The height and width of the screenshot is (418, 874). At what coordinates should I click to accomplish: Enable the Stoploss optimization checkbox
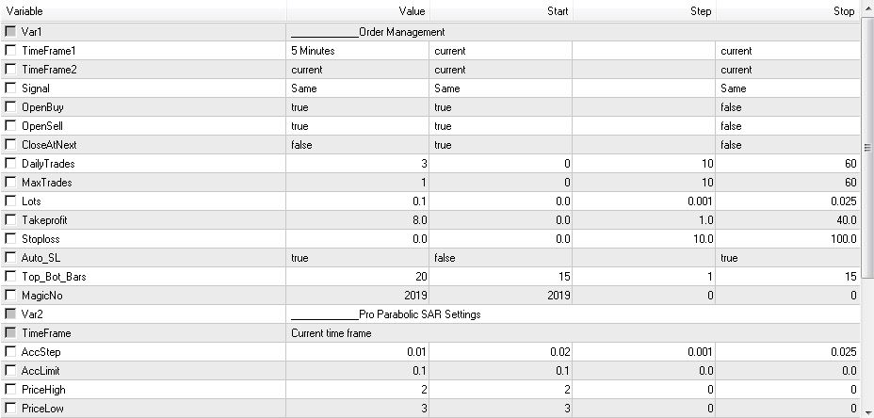click(x=10, y=238)
